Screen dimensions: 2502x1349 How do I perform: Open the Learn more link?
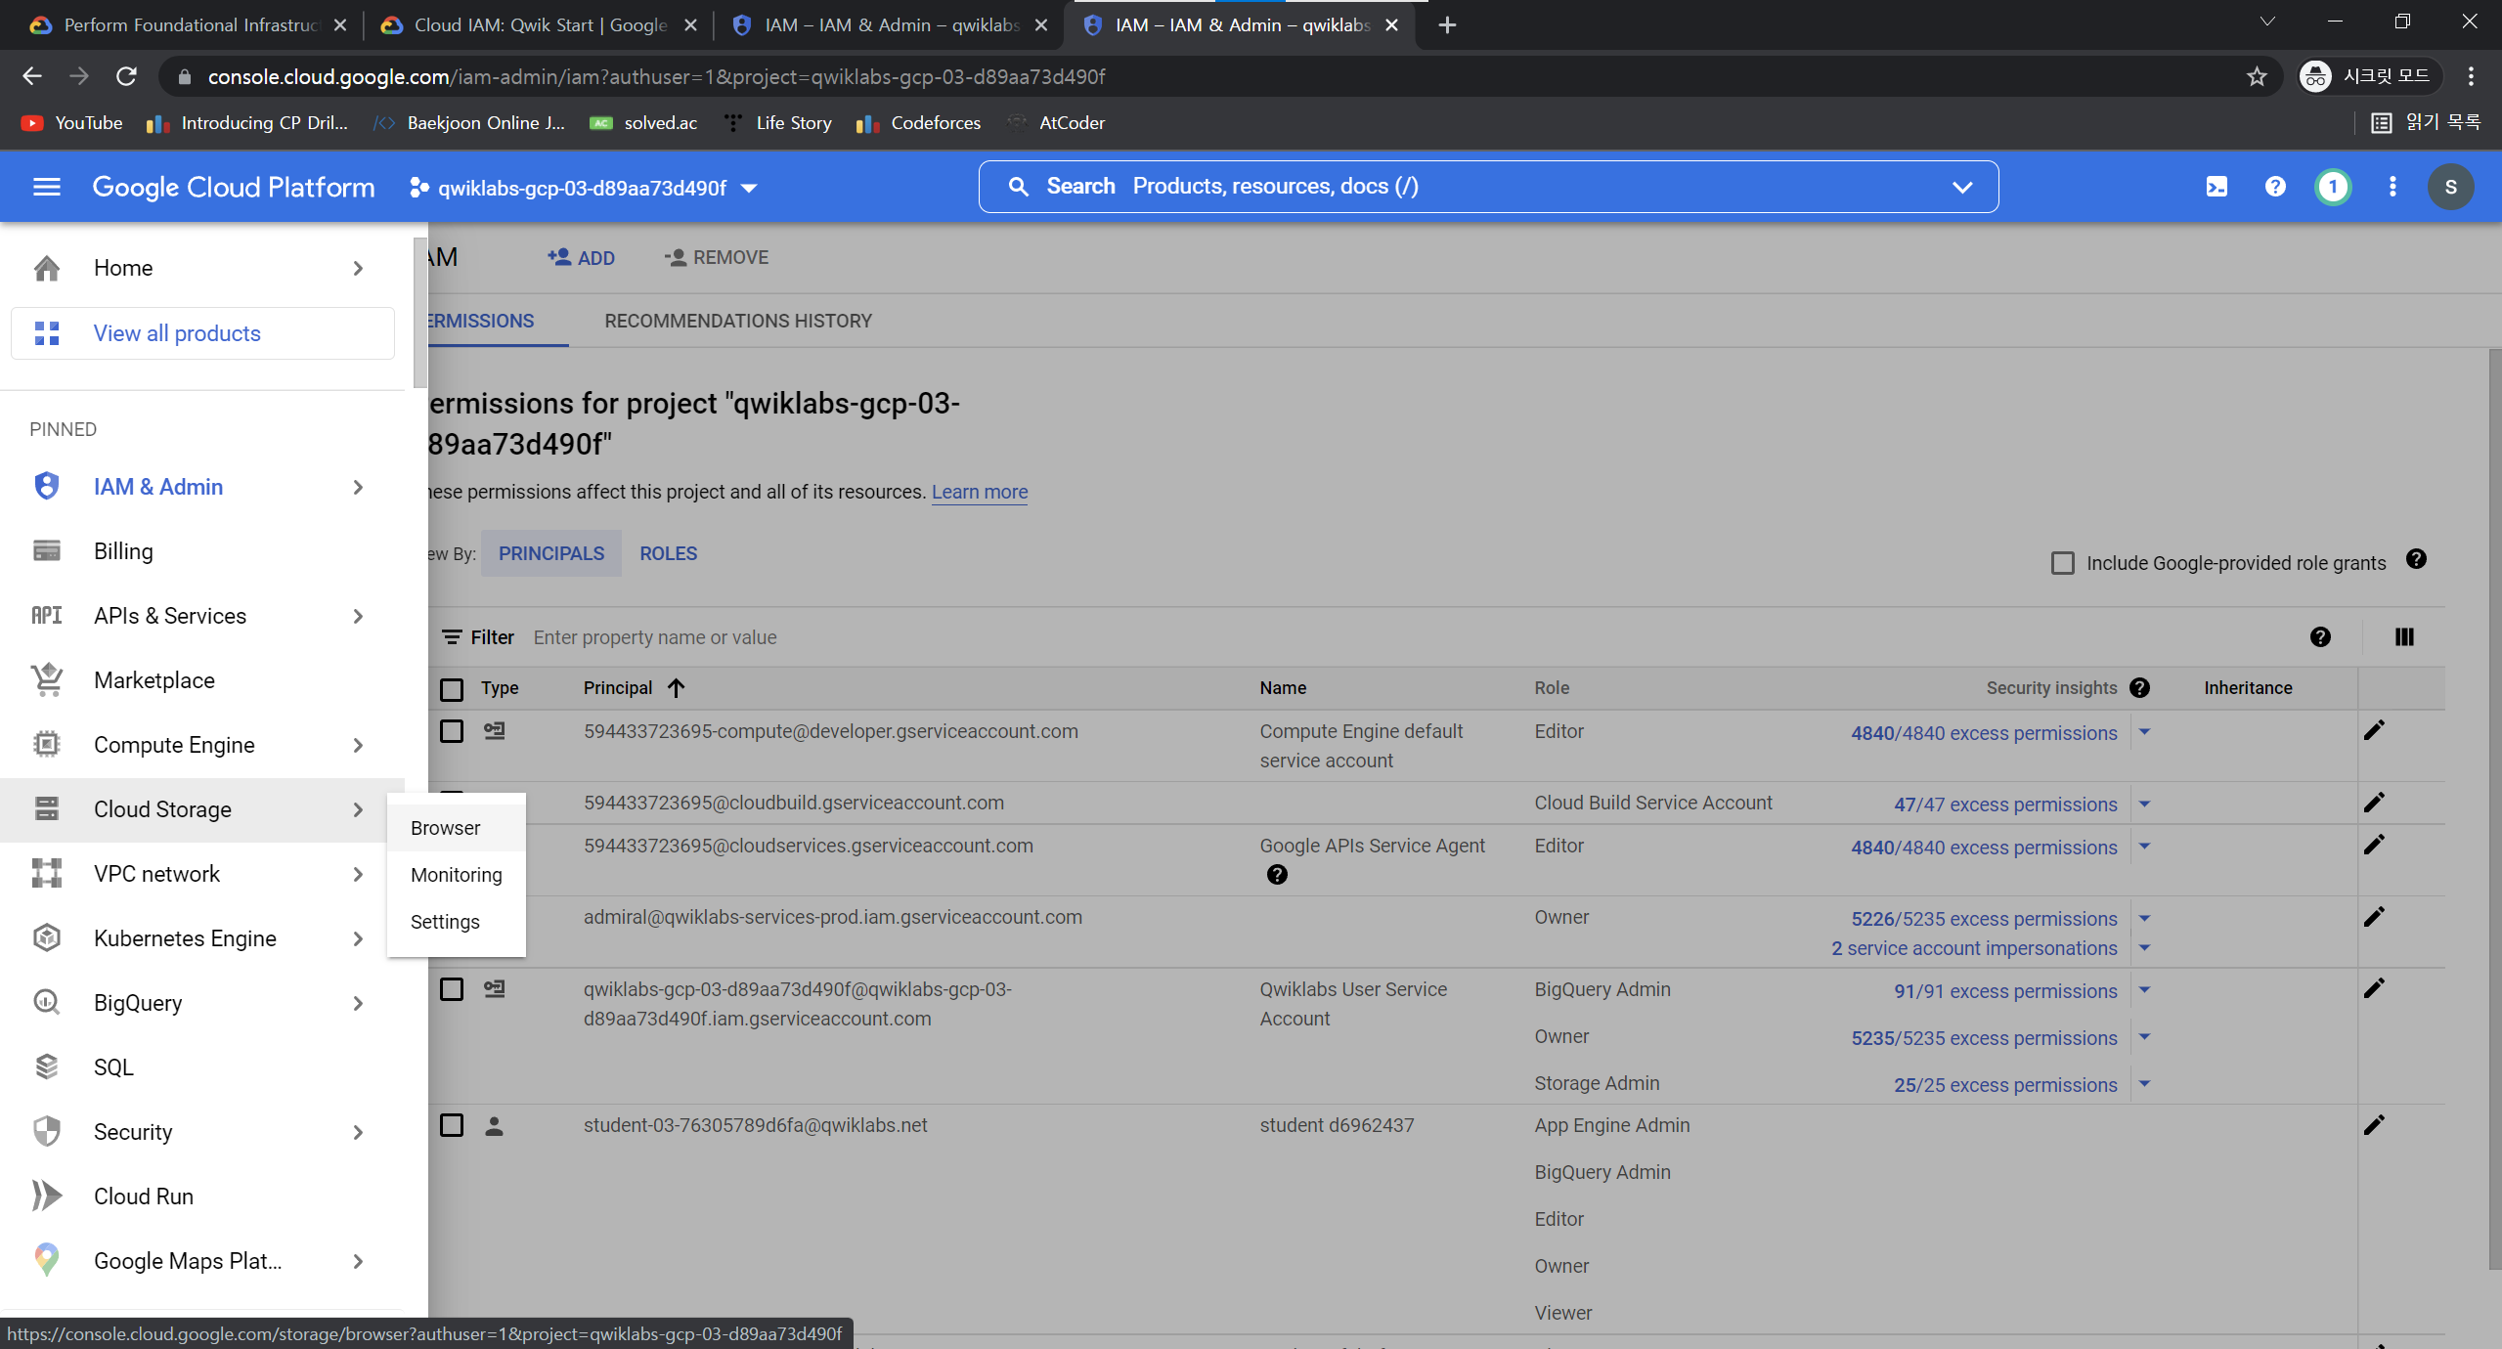(979, 492)
